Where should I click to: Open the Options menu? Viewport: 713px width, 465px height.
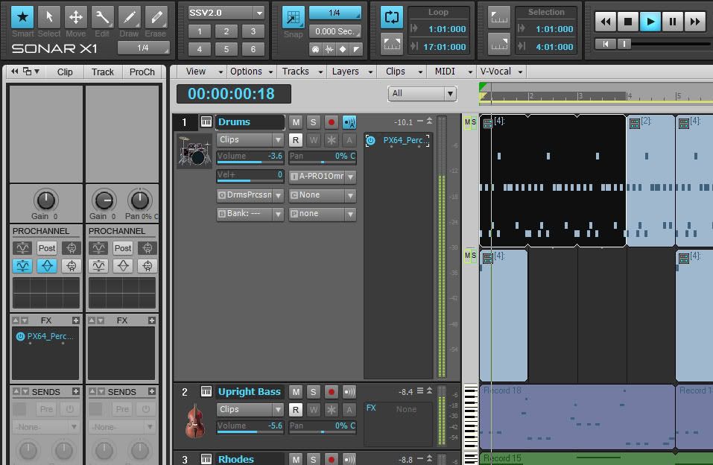[x=250, y=72]
